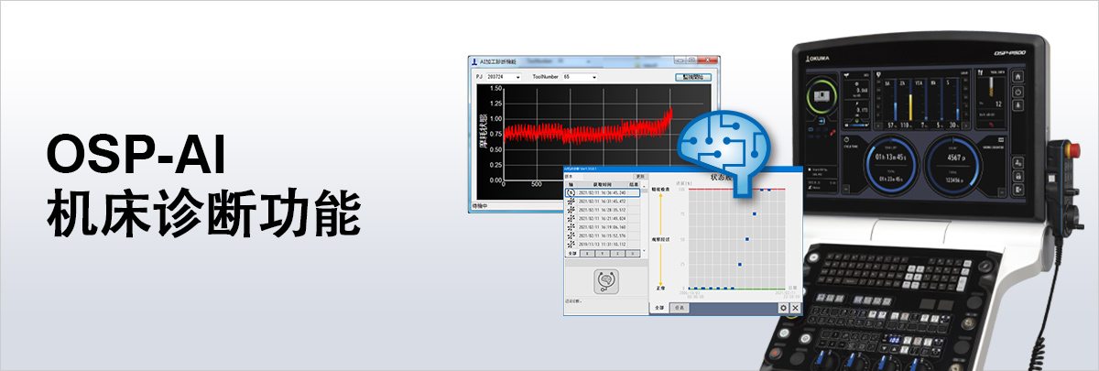Open settings gear in diagnosis window
Image resolution: width=1099 pixels, height=371 pixels.
[x=783, y=308]
